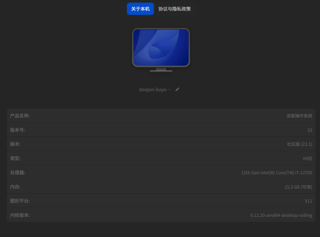
Task: Click the 内核版本 label
Action: [x=20, y=215]
